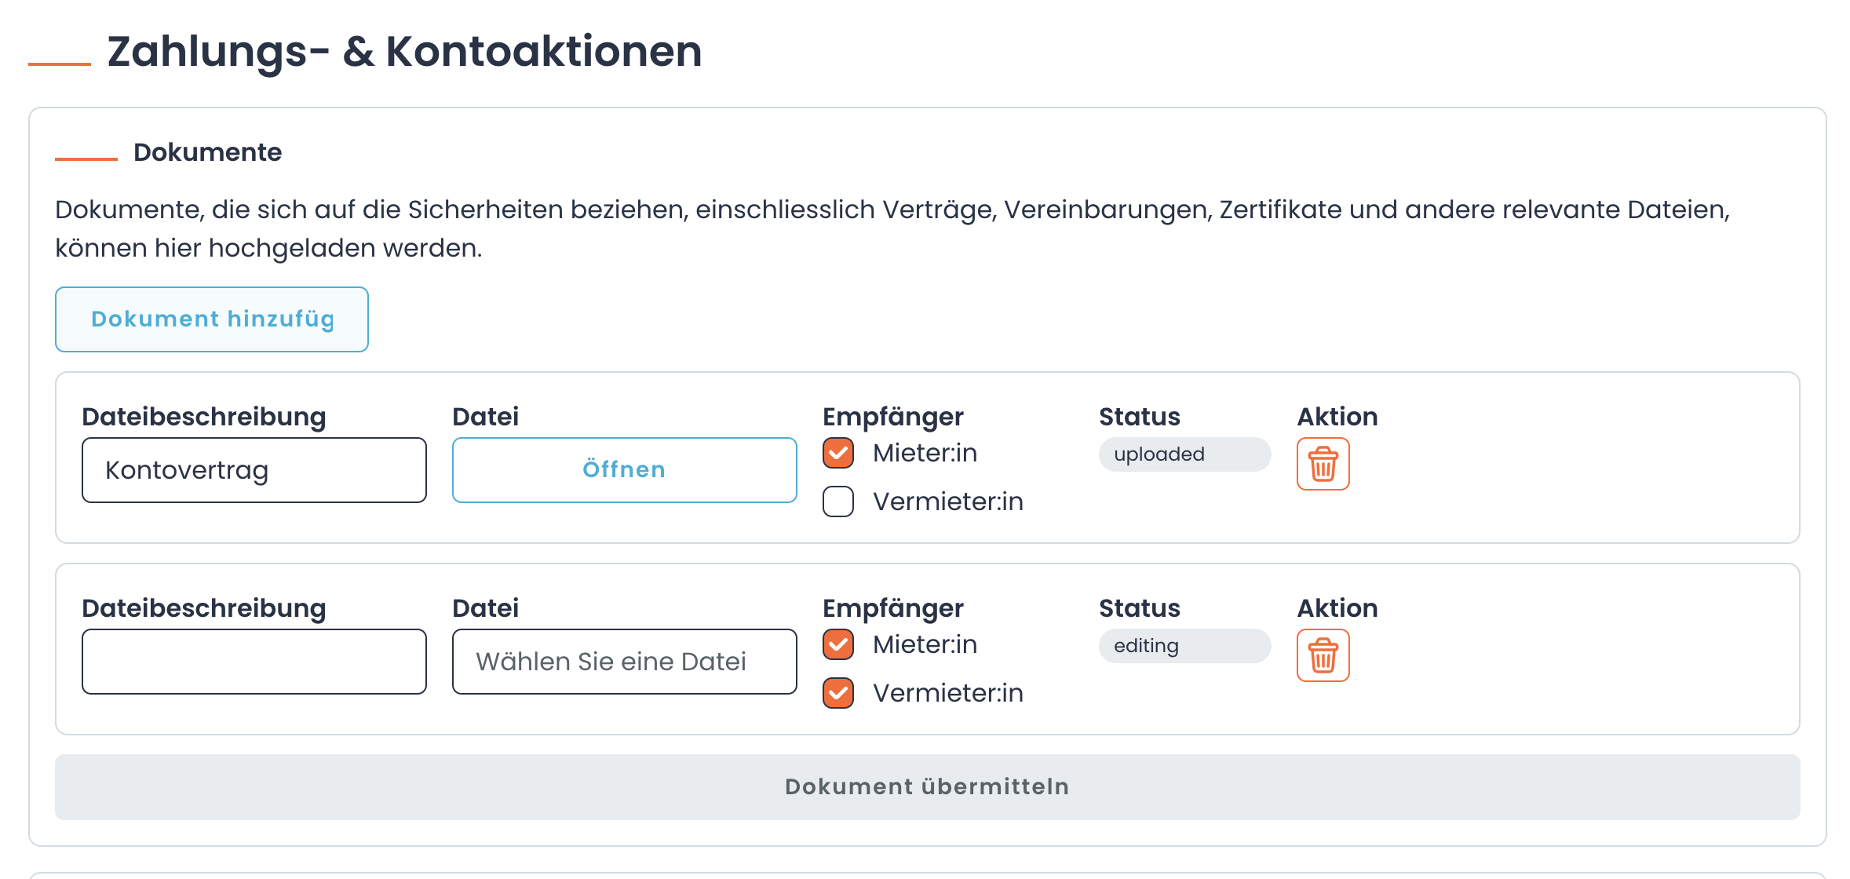Click the Empfänger column header in first row
The height and width of the screenshot is (879, 1850).
pos(893,416)
